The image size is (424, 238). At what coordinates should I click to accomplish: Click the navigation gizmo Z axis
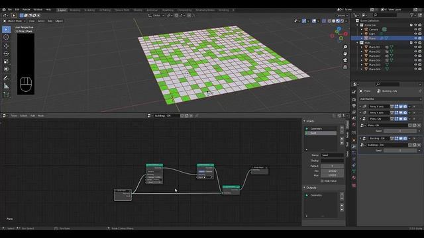point(339,28)
